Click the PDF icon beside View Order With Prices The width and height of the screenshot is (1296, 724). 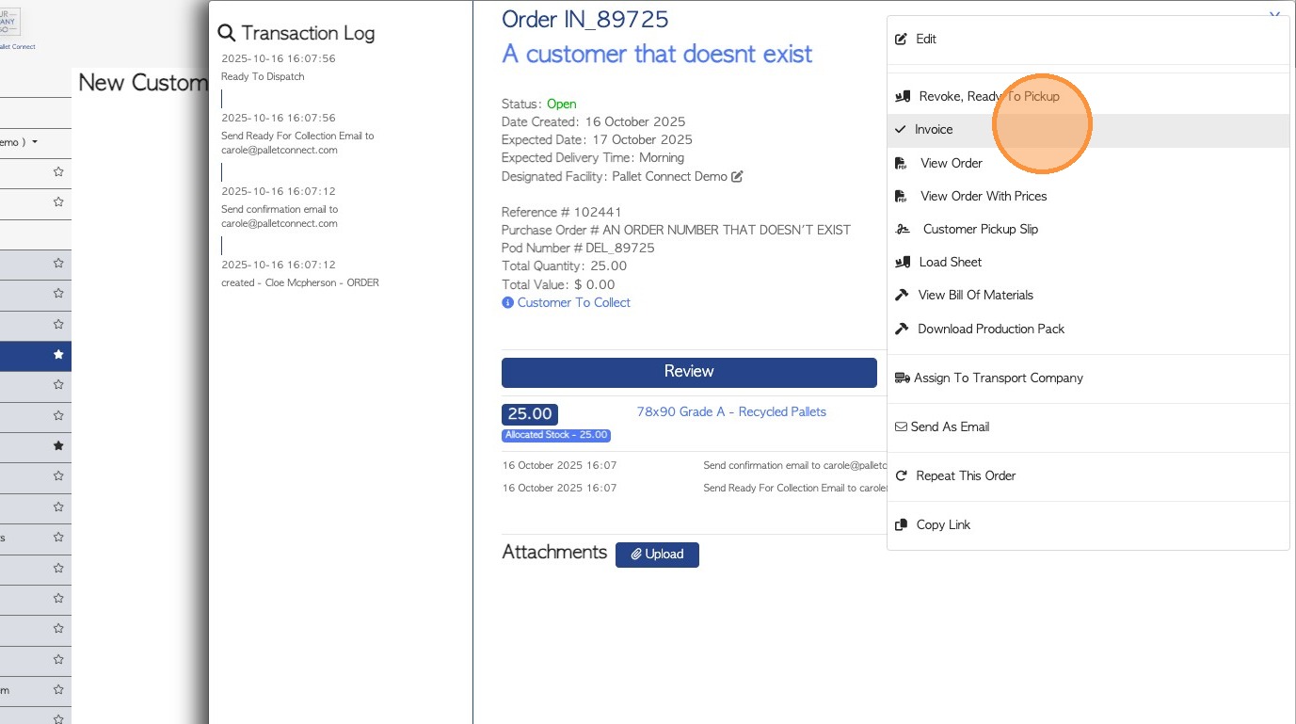click(901, 197)
